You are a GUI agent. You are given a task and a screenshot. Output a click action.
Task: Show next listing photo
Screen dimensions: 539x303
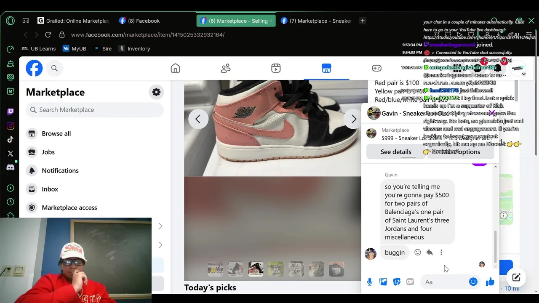point(354,119)
